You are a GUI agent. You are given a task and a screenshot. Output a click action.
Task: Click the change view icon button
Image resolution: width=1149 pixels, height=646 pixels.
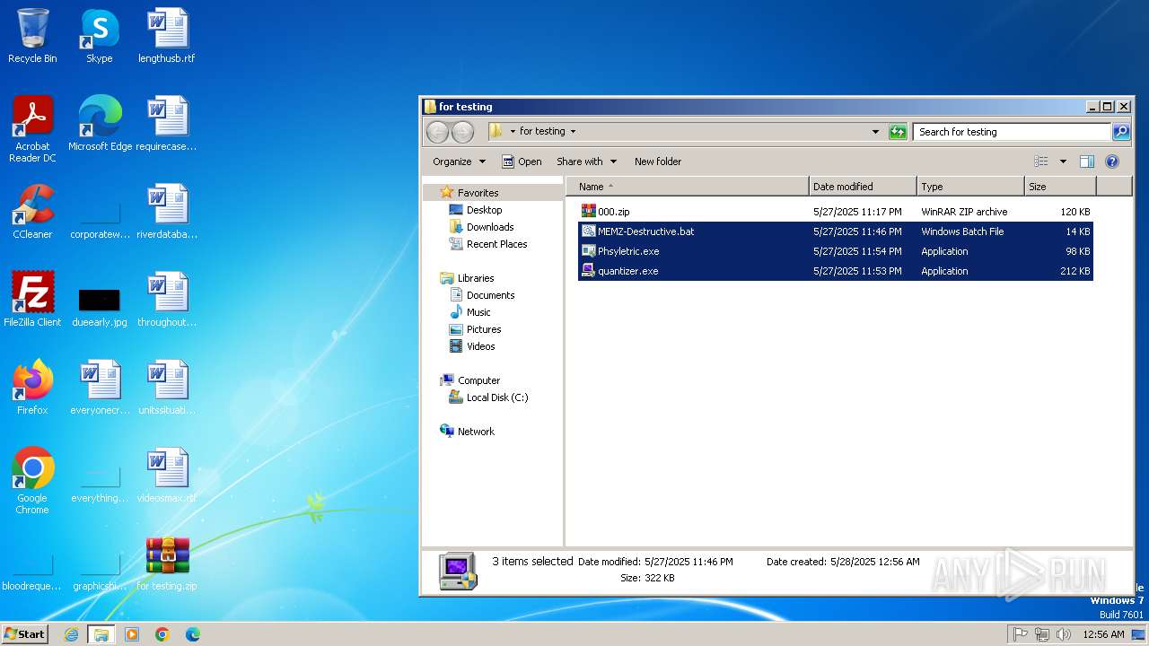pos(1041,161)
